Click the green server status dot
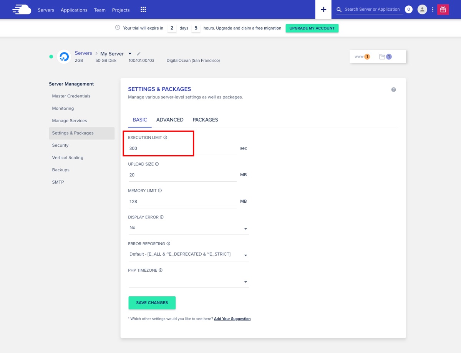 pos(51,57)
